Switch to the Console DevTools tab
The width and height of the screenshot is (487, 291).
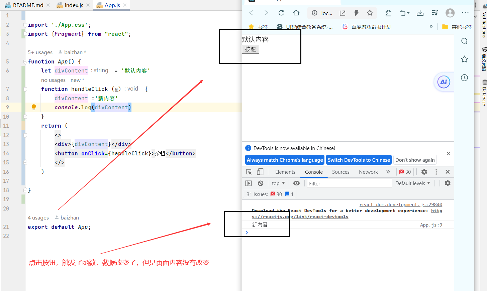[x=314, y=172]
